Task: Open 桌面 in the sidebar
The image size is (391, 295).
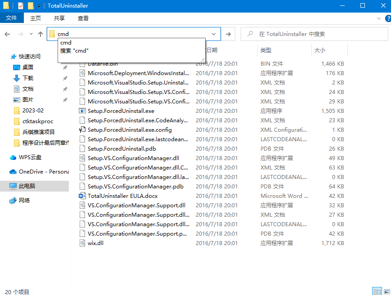Action: 28,67
